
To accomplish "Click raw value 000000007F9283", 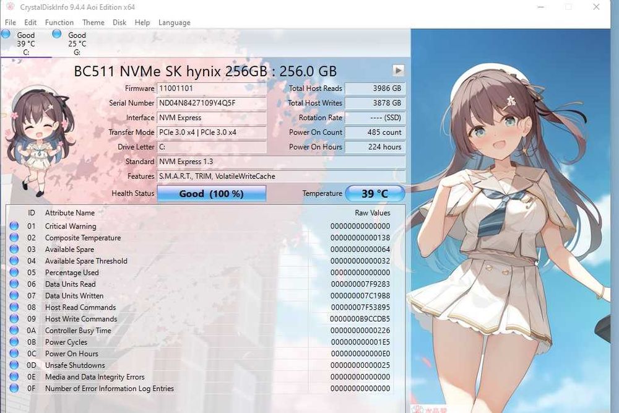I will pyautogui.click(x=360, y=284).
